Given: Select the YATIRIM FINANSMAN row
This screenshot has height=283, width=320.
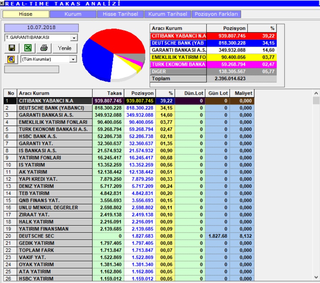Looking at the screenshot, I should 129,229.
